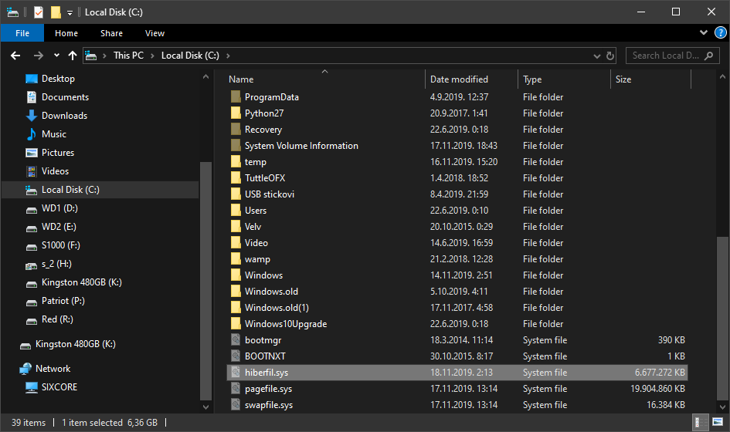Click the navigation pane scroll down arrow
Viewport: 730px width, 432px height.
(x=205, y=407)
